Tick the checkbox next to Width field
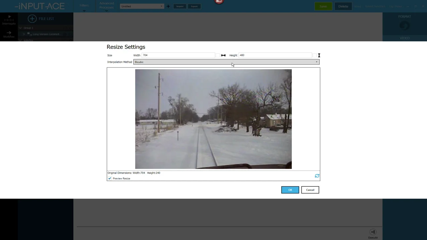 [218, 55]
